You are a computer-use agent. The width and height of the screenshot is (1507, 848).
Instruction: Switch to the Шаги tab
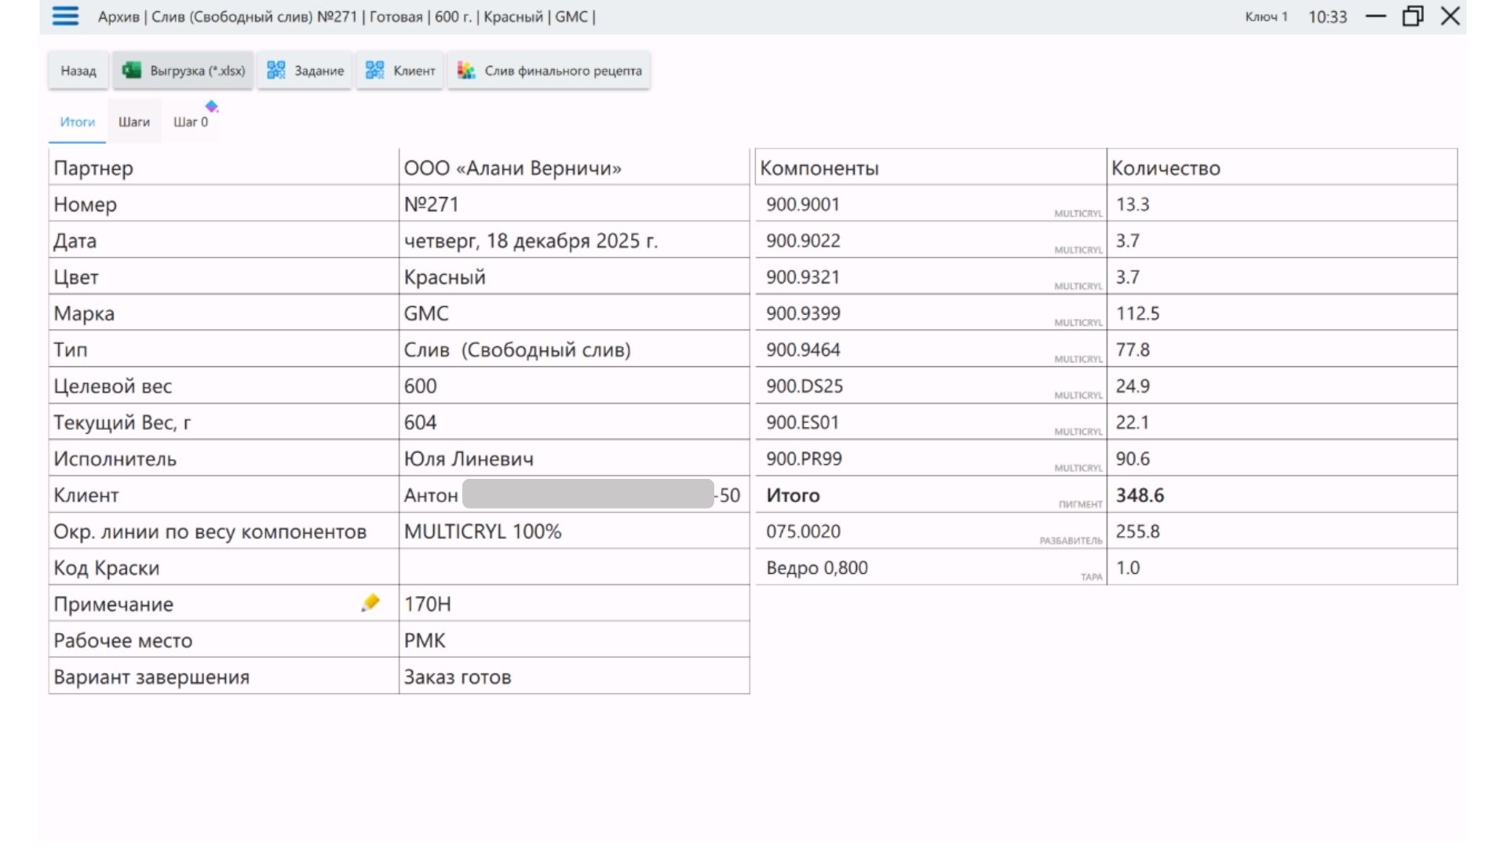coord(134,122)
